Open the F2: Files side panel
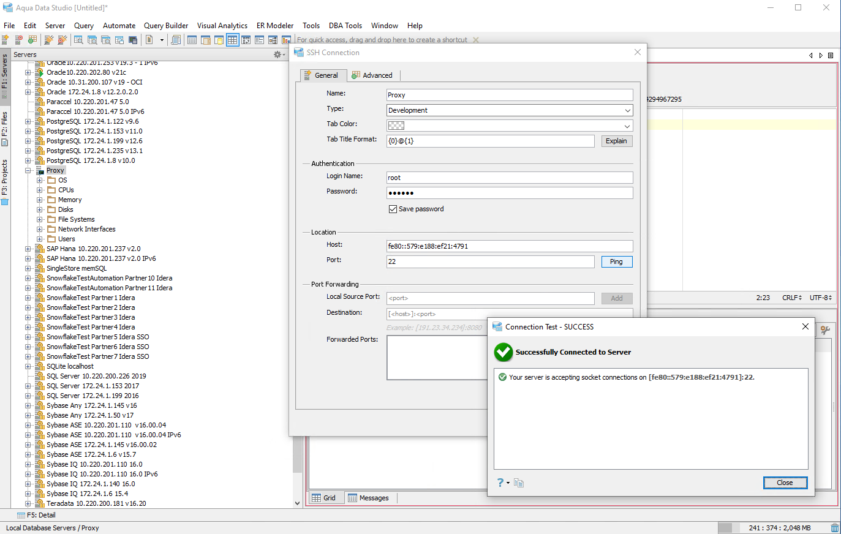841x534 pixels. click(x=5, y=128)
